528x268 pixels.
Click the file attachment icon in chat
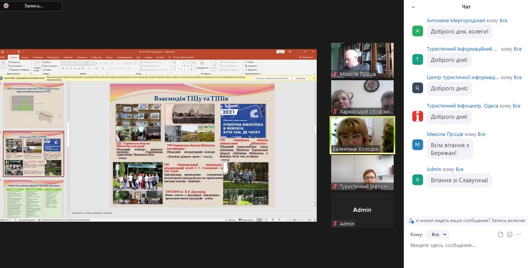pos(501,235)
